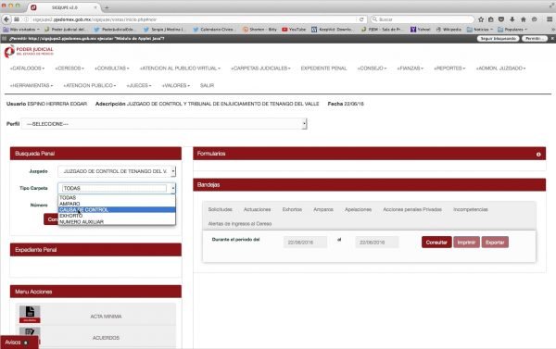The height and width of the screenshot is (349, 556).
Task: Open the REPORTES menu
Action: click(449, 68)
